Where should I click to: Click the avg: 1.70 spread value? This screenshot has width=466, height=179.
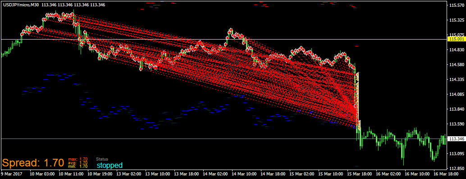pyautogui.click(x=78, y=163)
